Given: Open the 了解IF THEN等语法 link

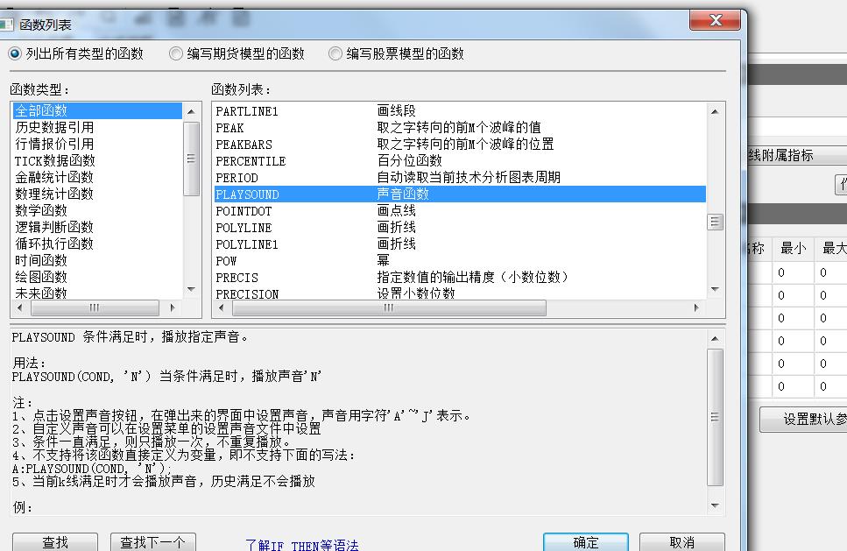Looking at the screenshot, I should tap(302, 545).
